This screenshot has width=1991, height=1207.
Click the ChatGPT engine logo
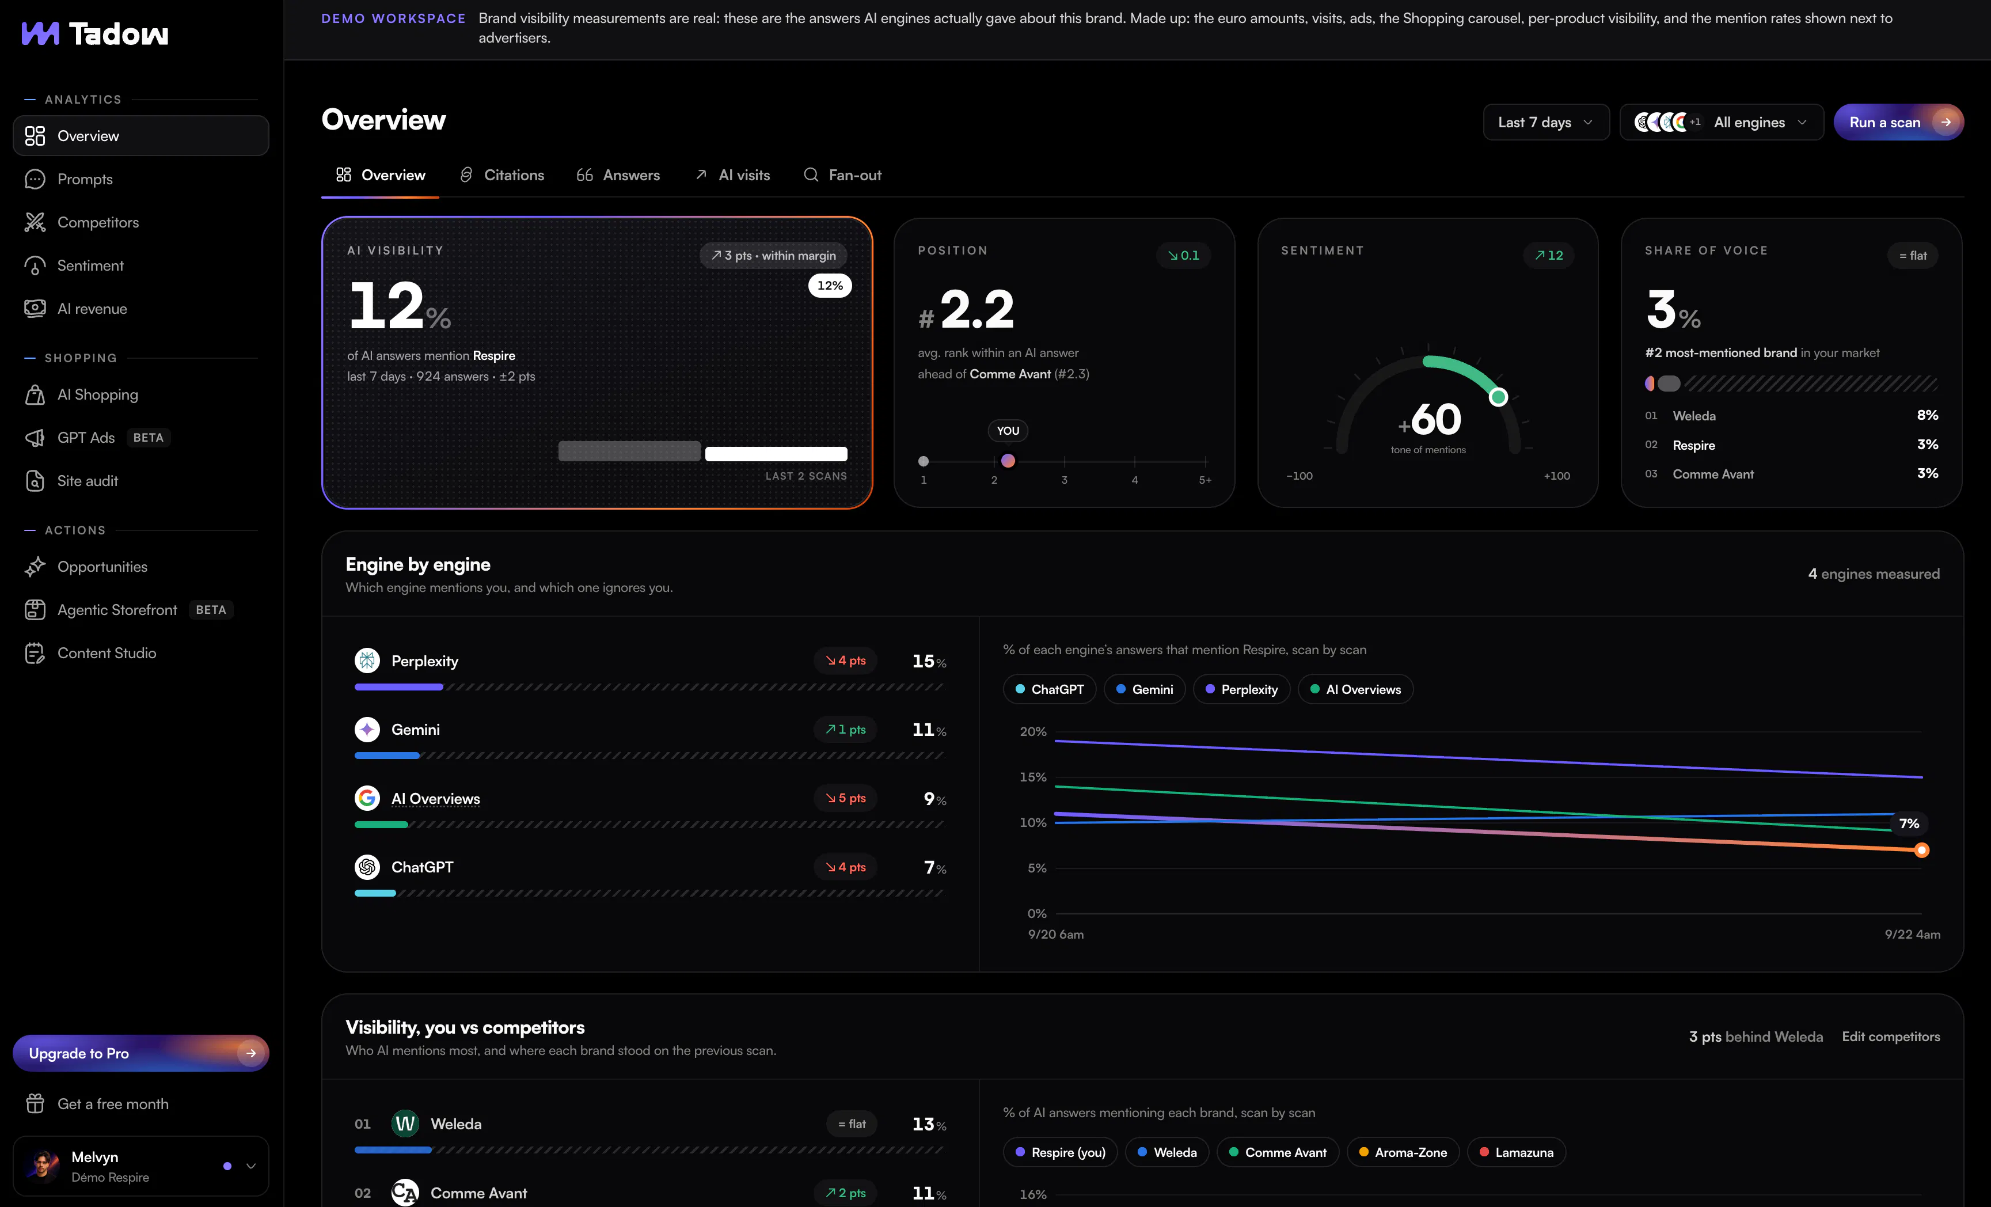[x=367, y=867]
